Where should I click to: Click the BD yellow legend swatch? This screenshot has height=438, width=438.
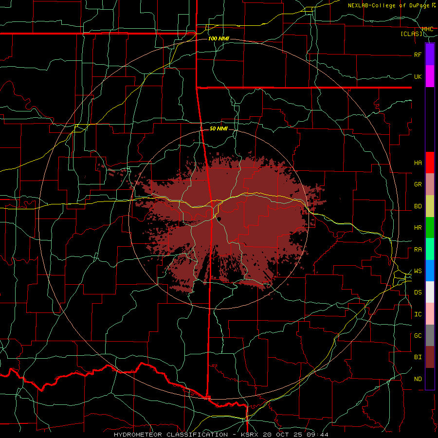pyautogui.click(x=430, y=206)
